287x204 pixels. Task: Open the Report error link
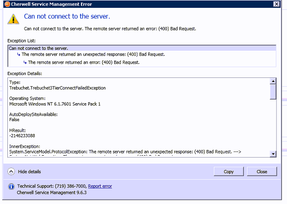click(x=100, y=186)
